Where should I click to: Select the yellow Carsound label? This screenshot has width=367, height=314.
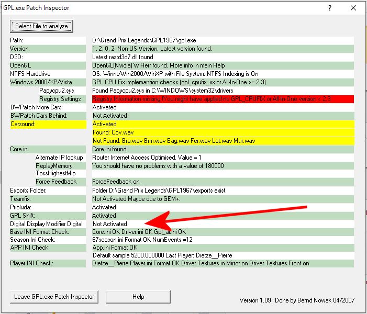point(48,124)
